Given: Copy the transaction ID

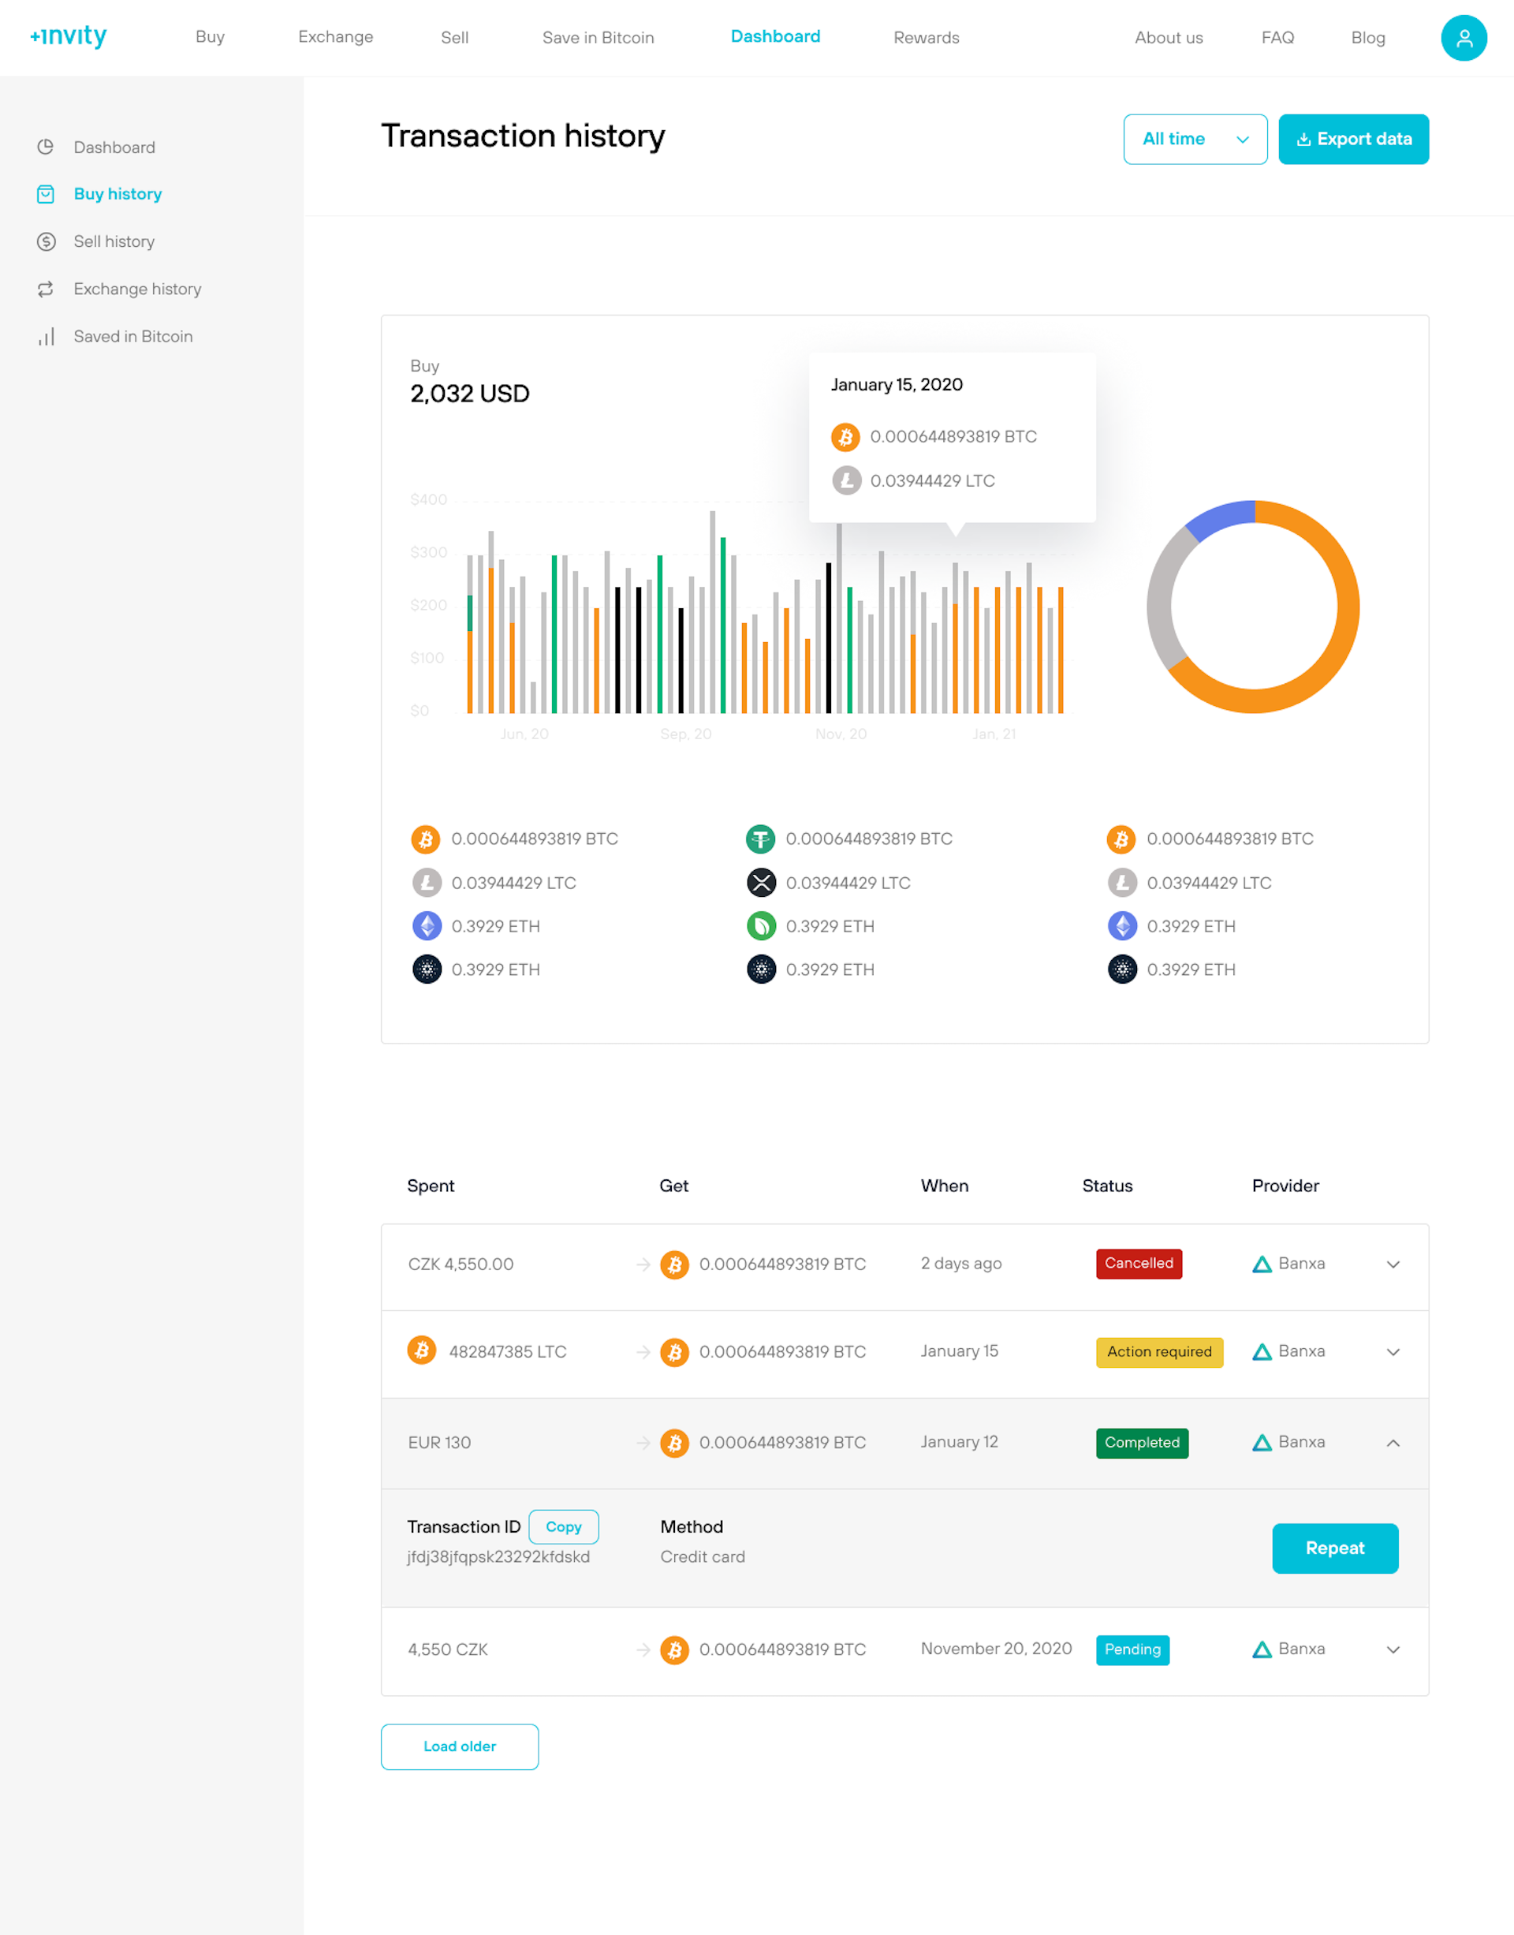Looking at the screenshot, I should (563, 1526).
